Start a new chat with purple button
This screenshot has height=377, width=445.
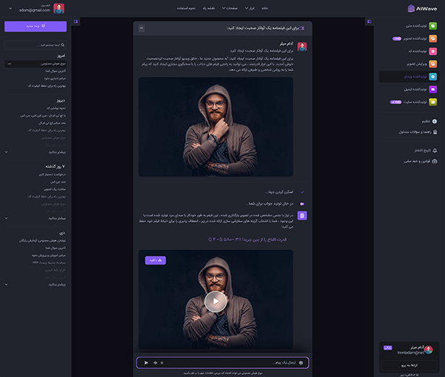point(36,26)
